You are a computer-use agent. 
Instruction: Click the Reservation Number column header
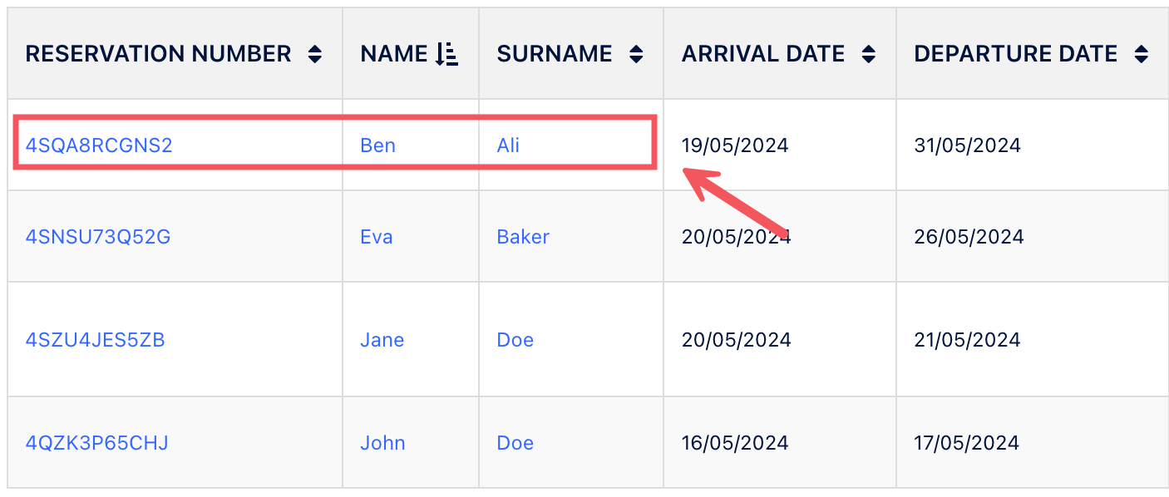tap(158, 55)
